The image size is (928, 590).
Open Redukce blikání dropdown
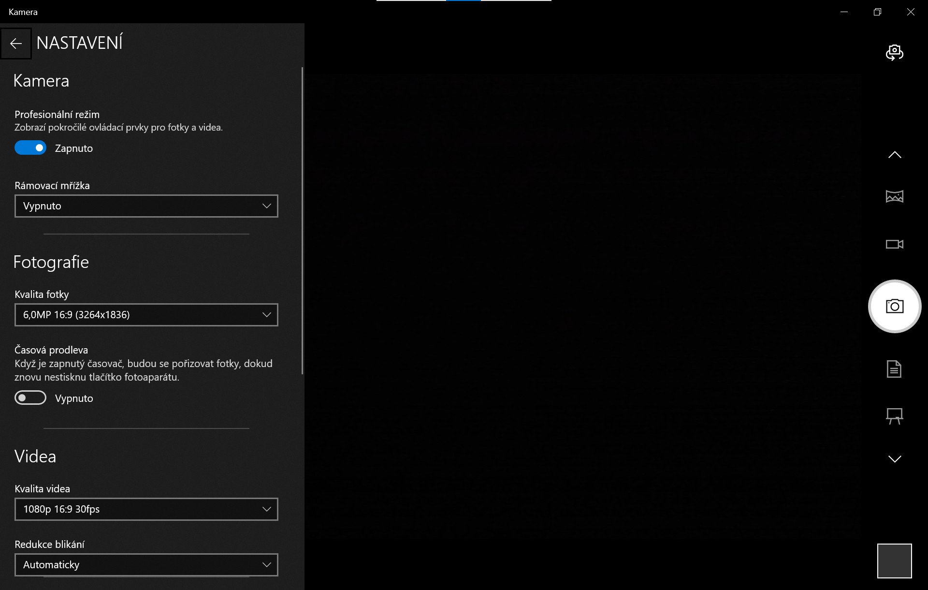146,565
